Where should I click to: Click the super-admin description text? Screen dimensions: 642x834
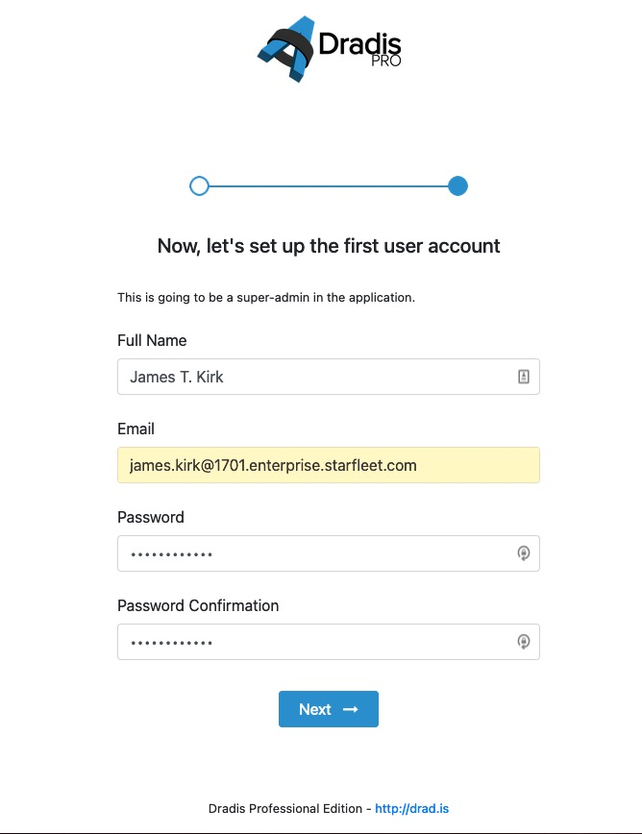coord(266,297)
